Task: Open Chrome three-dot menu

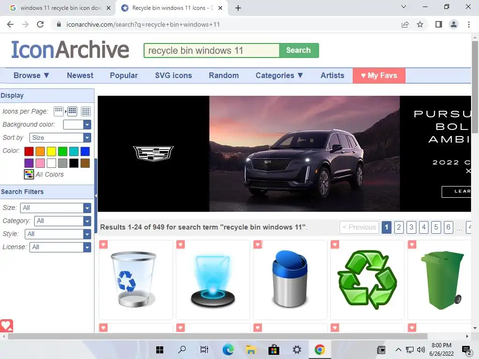Action: click(x=469, y=24)
